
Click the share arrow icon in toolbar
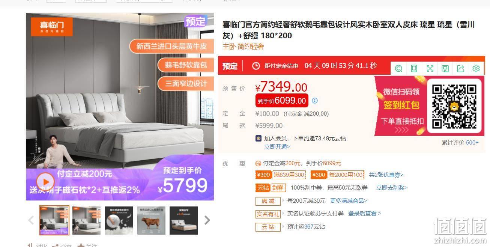(461, 68)
